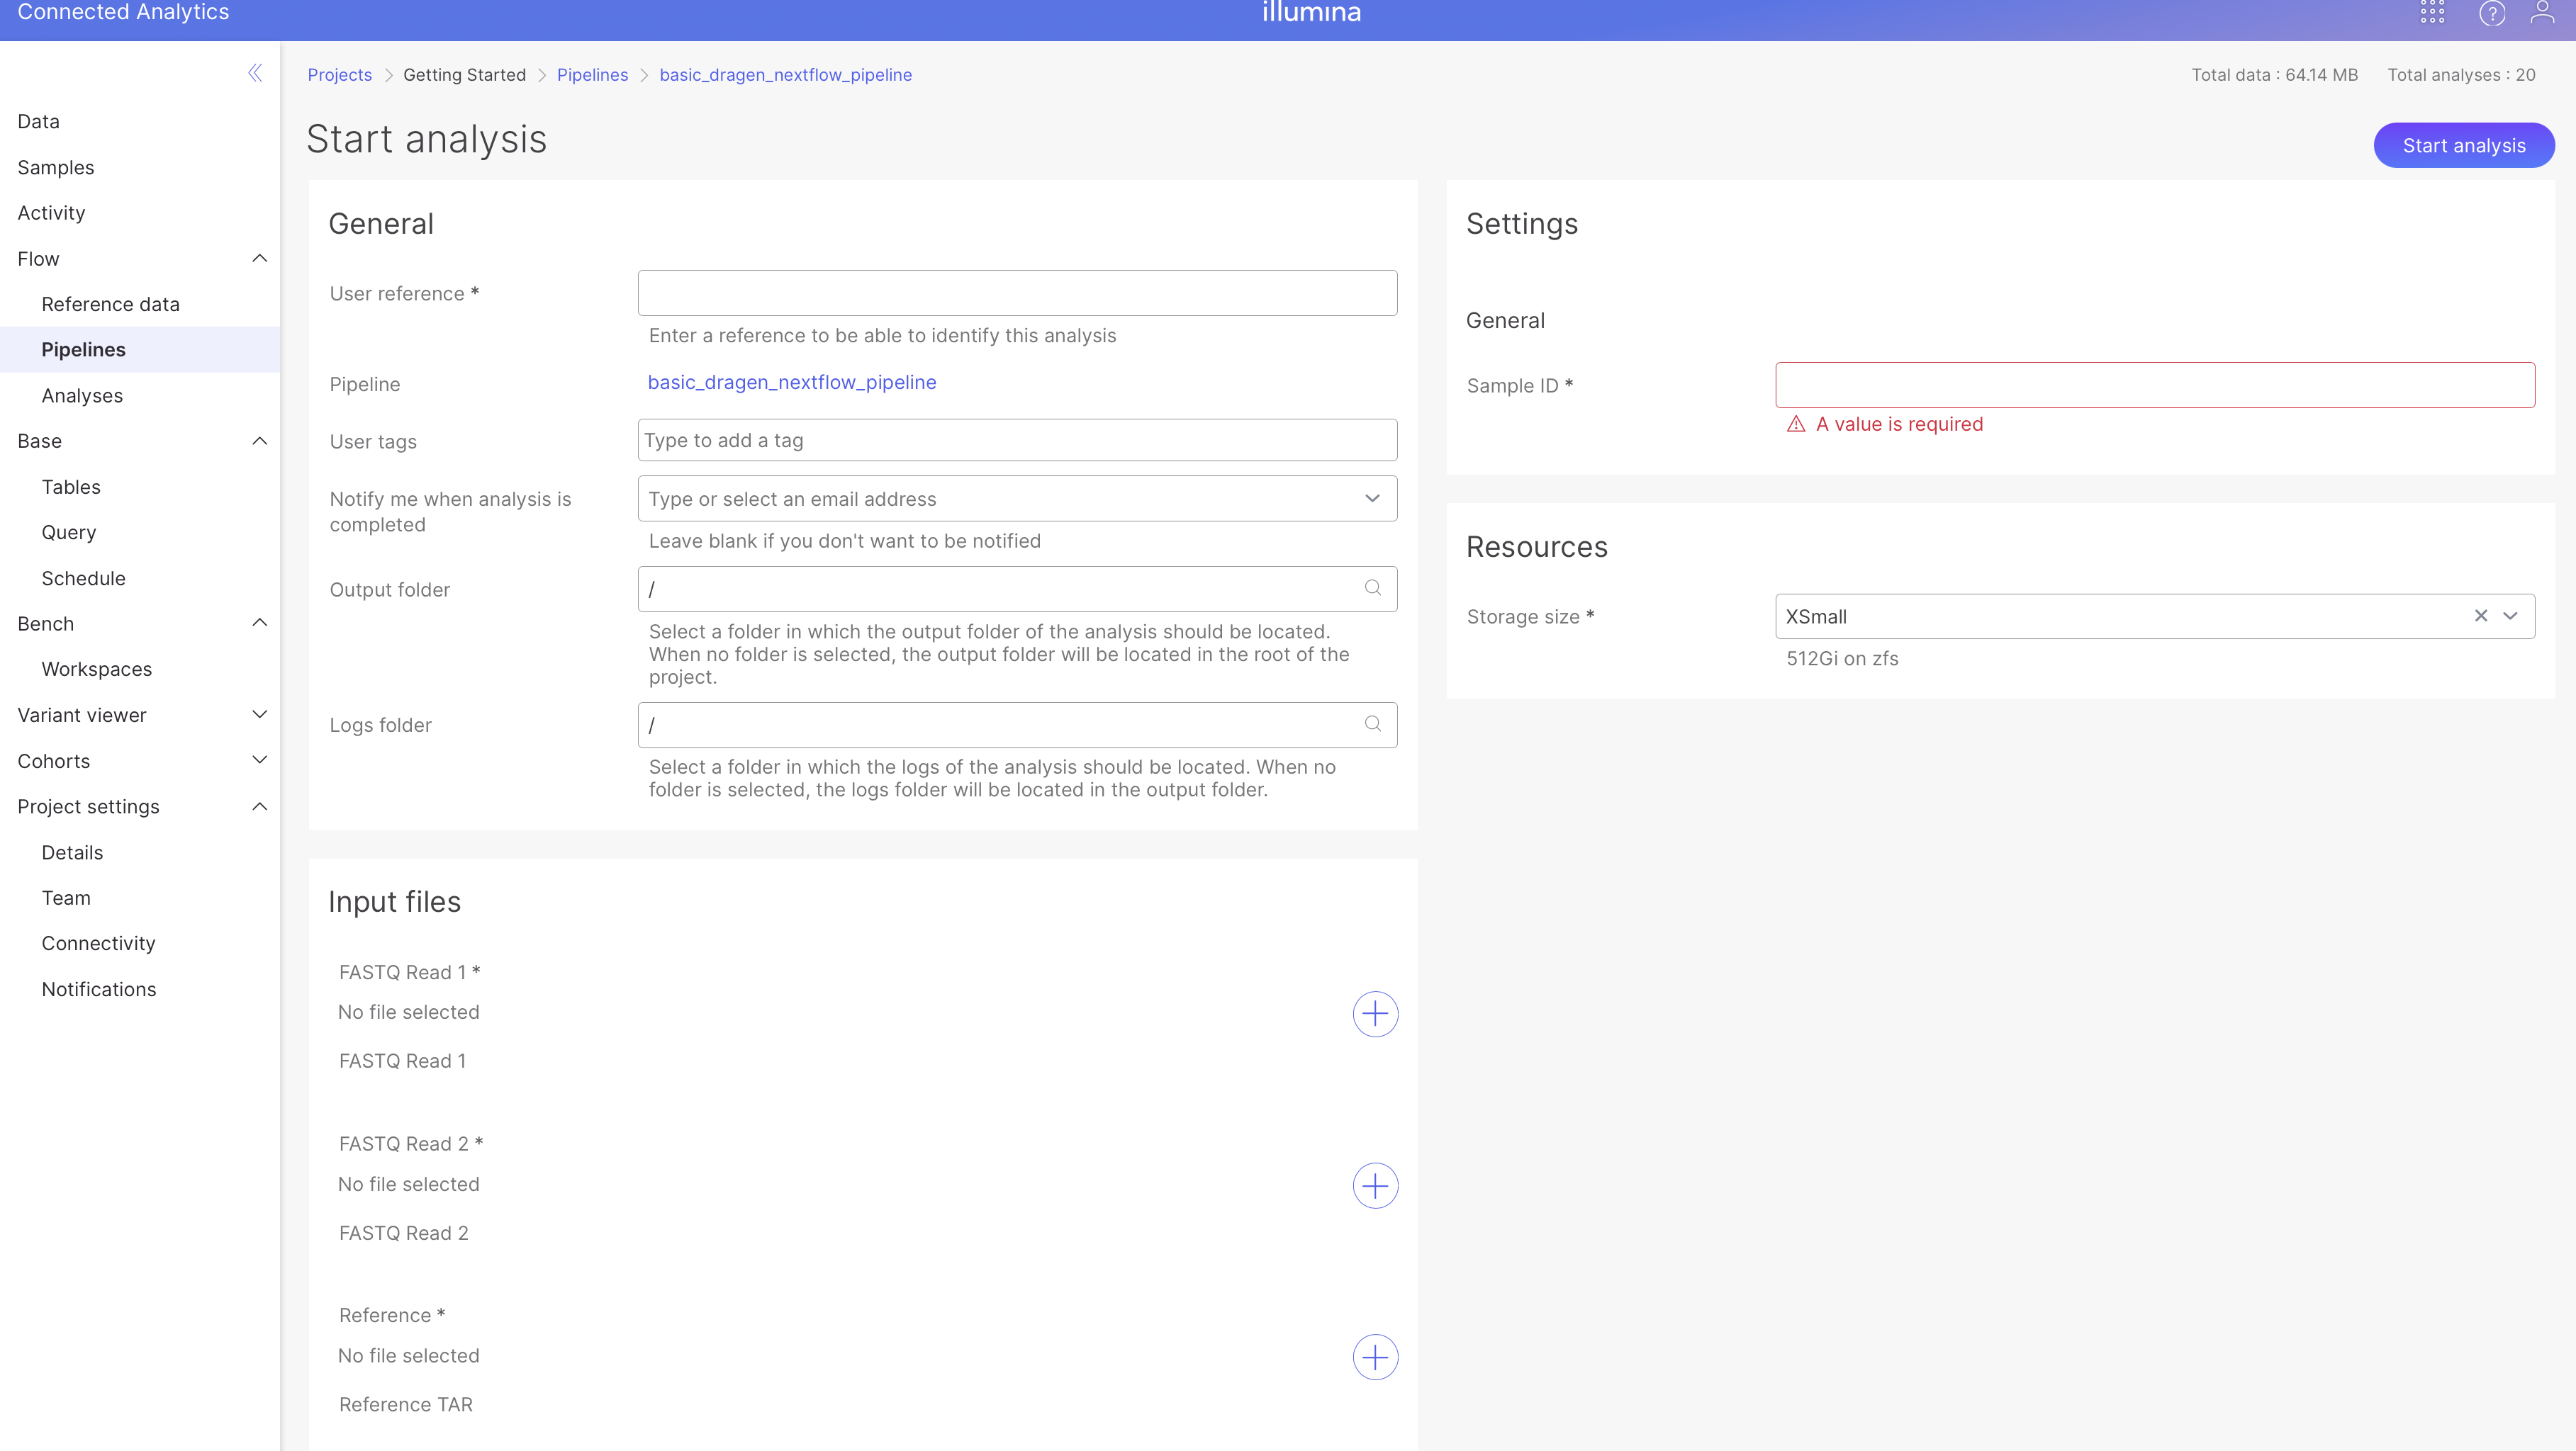Collapse the sidebar with double-chevron icon
2576x1451 pixels.
255,73
